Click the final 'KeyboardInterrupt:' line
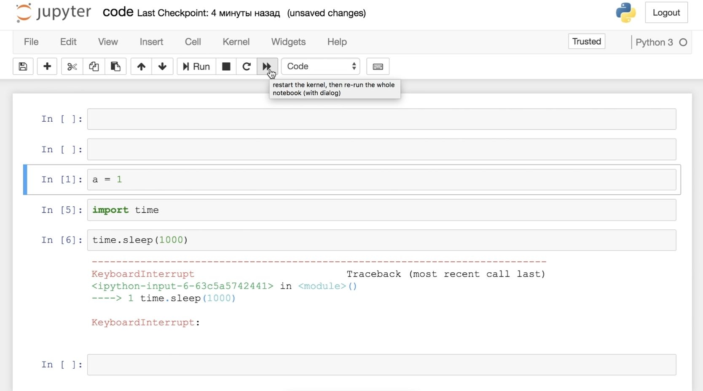Image resolution: width=703 pixels, height=391 pixels. click(146, 322)
